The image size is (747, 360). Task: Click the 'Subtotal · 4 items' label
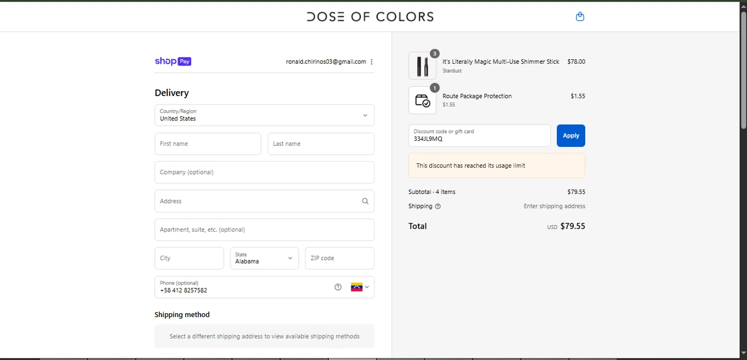click(x=432, y=192)
